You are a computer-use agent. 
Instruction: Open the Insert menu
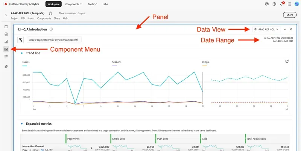pyautogui.click(x=31, y=18)
